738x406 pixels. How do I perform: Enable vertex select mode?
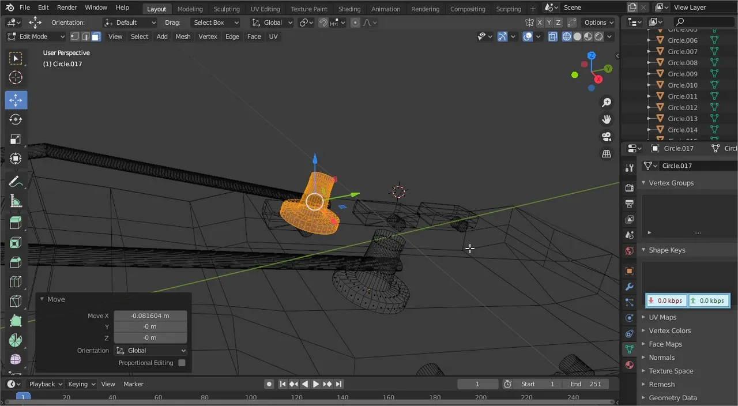tap(75, 36)
